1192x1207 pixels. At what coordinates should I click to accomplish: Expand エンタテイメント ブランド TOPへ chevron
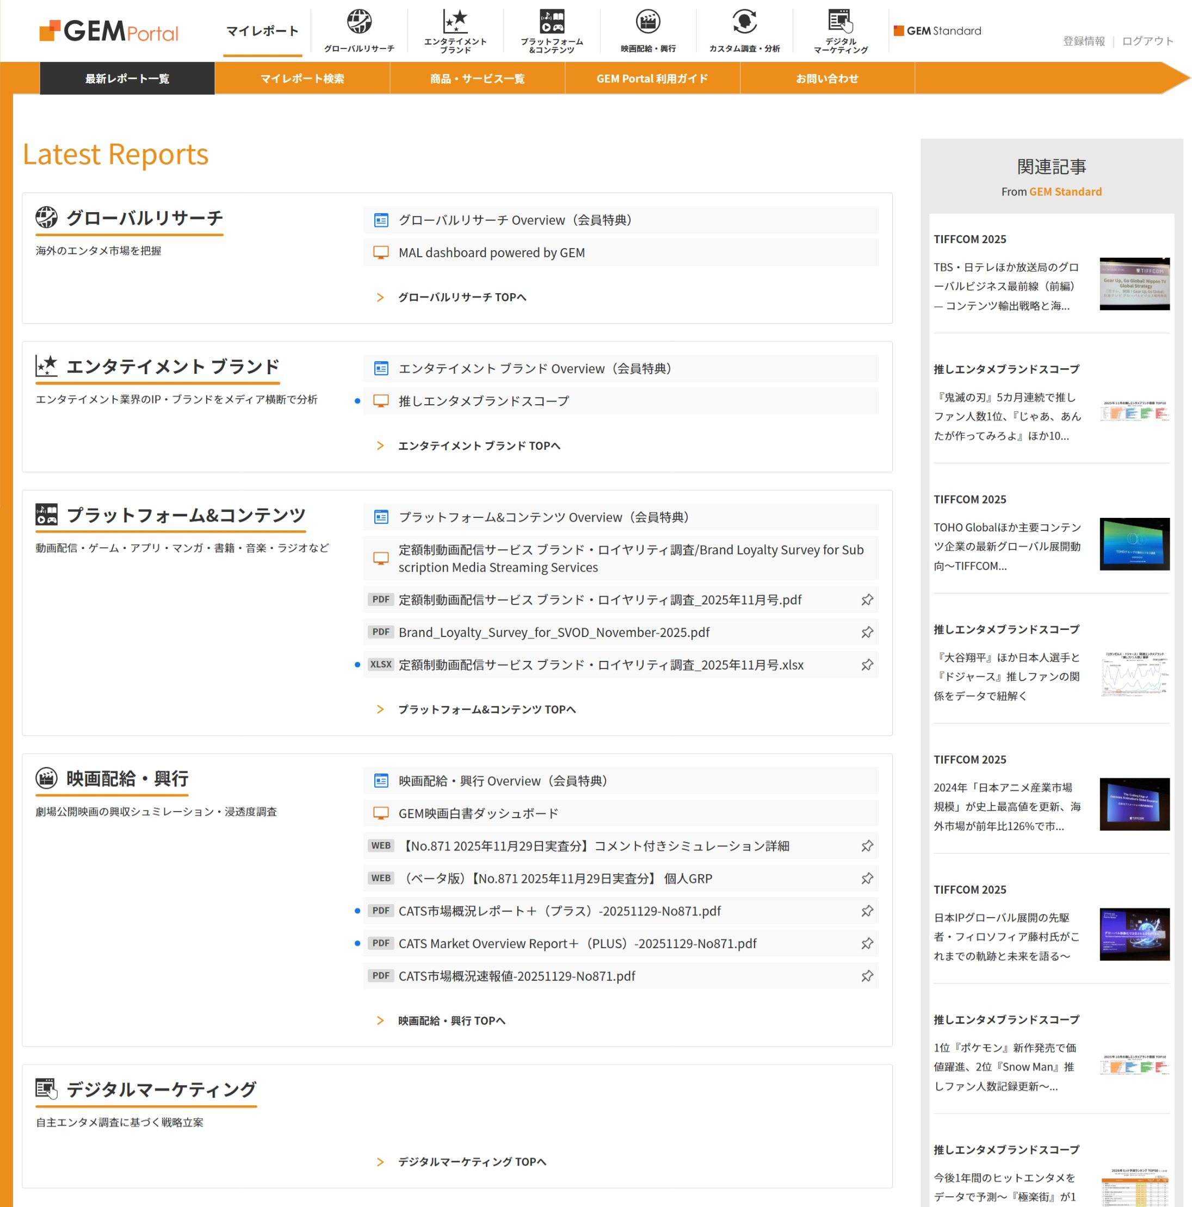[x=380, y=445]
